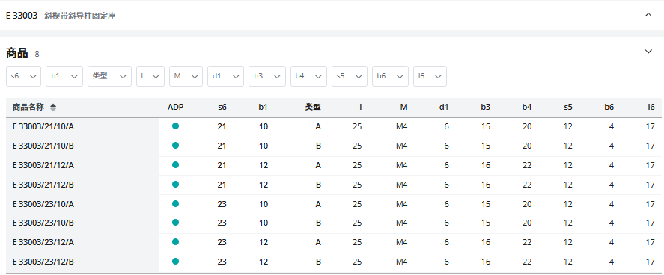
Task: Expand the 商品 section chevron
Action: [648, 52]
